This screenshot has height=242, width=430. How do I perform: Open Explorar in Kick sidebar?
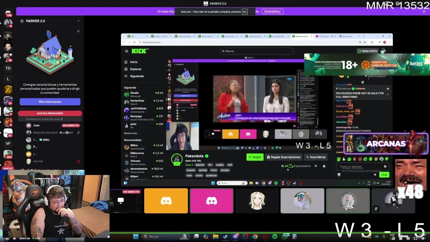(133, 69)
